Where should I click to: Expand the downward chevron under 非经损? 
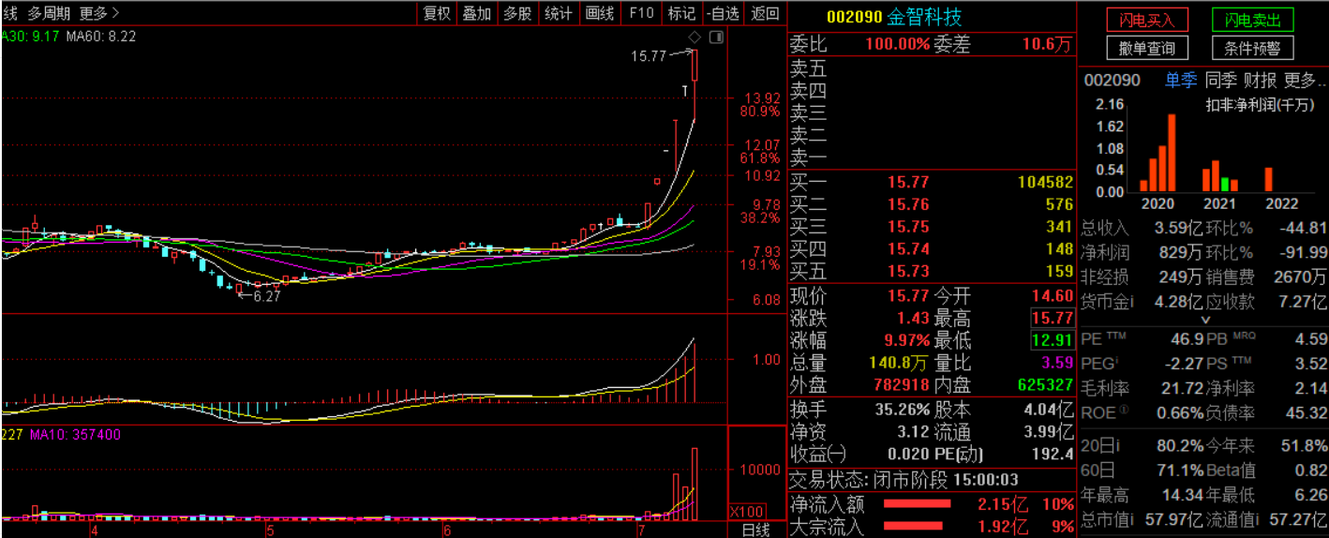(x=1204, y=320)
